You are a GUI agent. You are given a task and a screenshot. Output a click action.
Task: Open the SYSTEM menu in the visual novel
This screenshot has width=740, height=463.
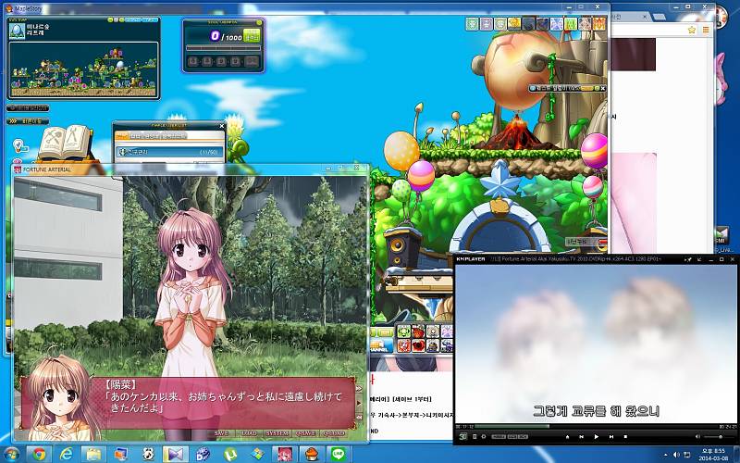pyautogui.click(x=277, y=433)
